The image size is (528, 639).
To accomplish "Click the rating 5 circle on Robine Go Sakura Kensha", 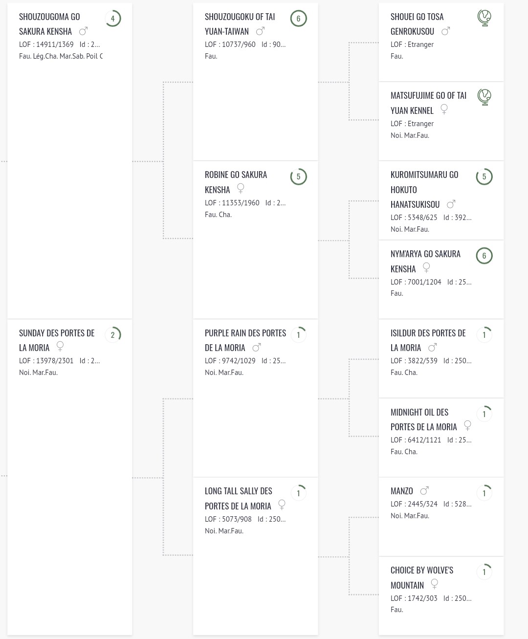I will click(298, 177).
